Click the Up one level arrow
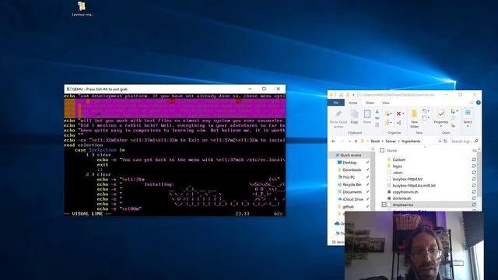498x280 pixels. (356, 141)
